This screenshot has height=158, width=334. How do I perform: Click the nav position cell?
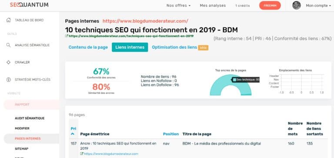pos(166,144)
